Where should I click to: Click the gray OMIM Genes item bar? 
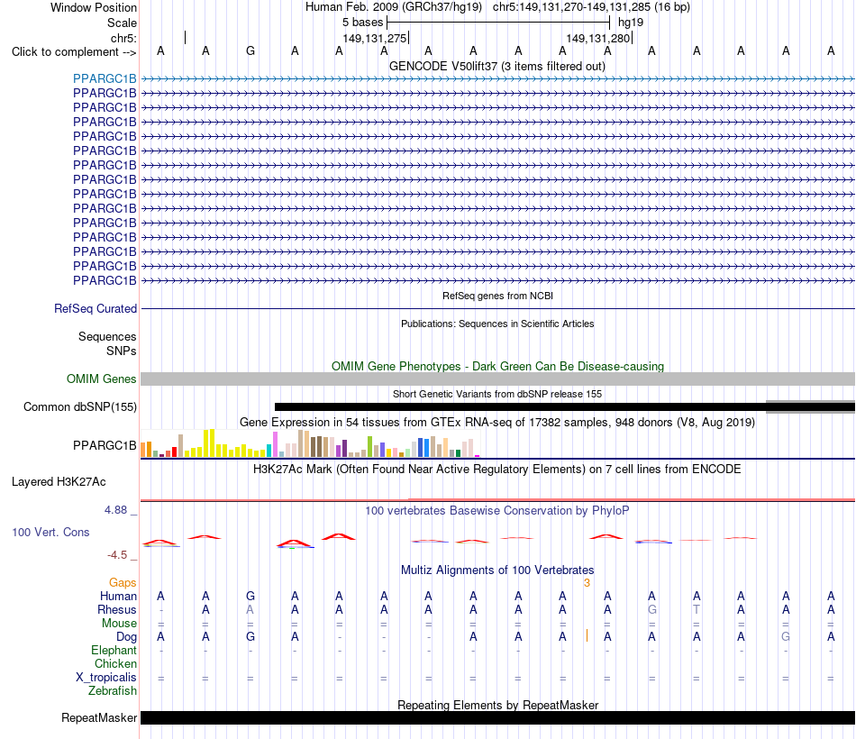pos(497,379)
